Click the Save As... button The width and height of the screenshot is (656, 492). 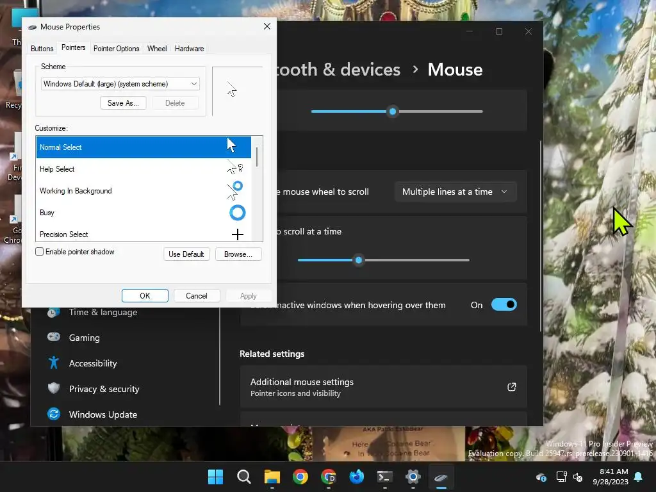coord(123,103)
